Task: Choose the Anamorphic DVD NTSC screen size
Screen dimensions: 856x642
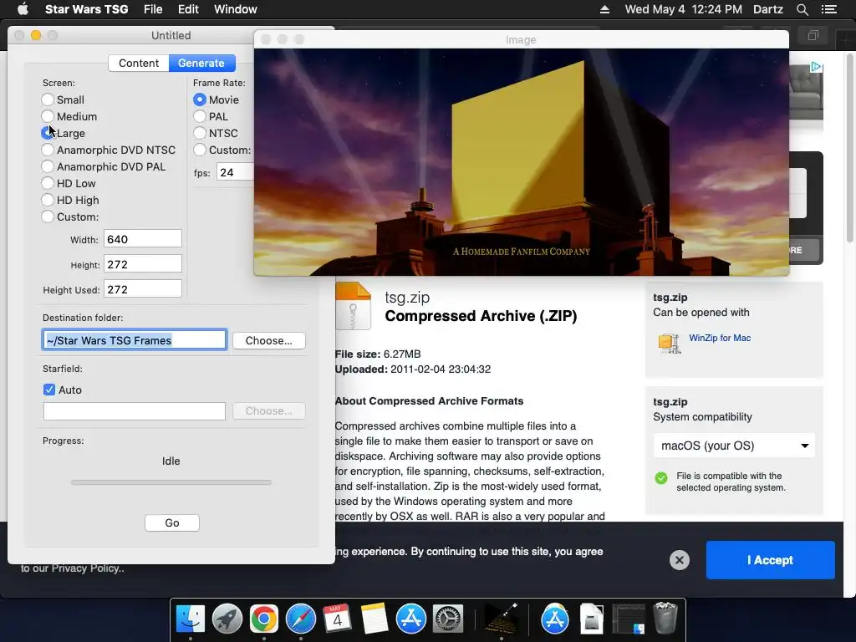Action: click(48, 150)
